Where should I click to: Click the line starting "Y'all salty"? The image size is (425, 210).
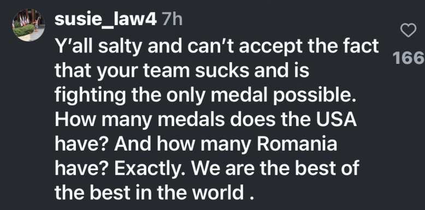coord(216,46)
